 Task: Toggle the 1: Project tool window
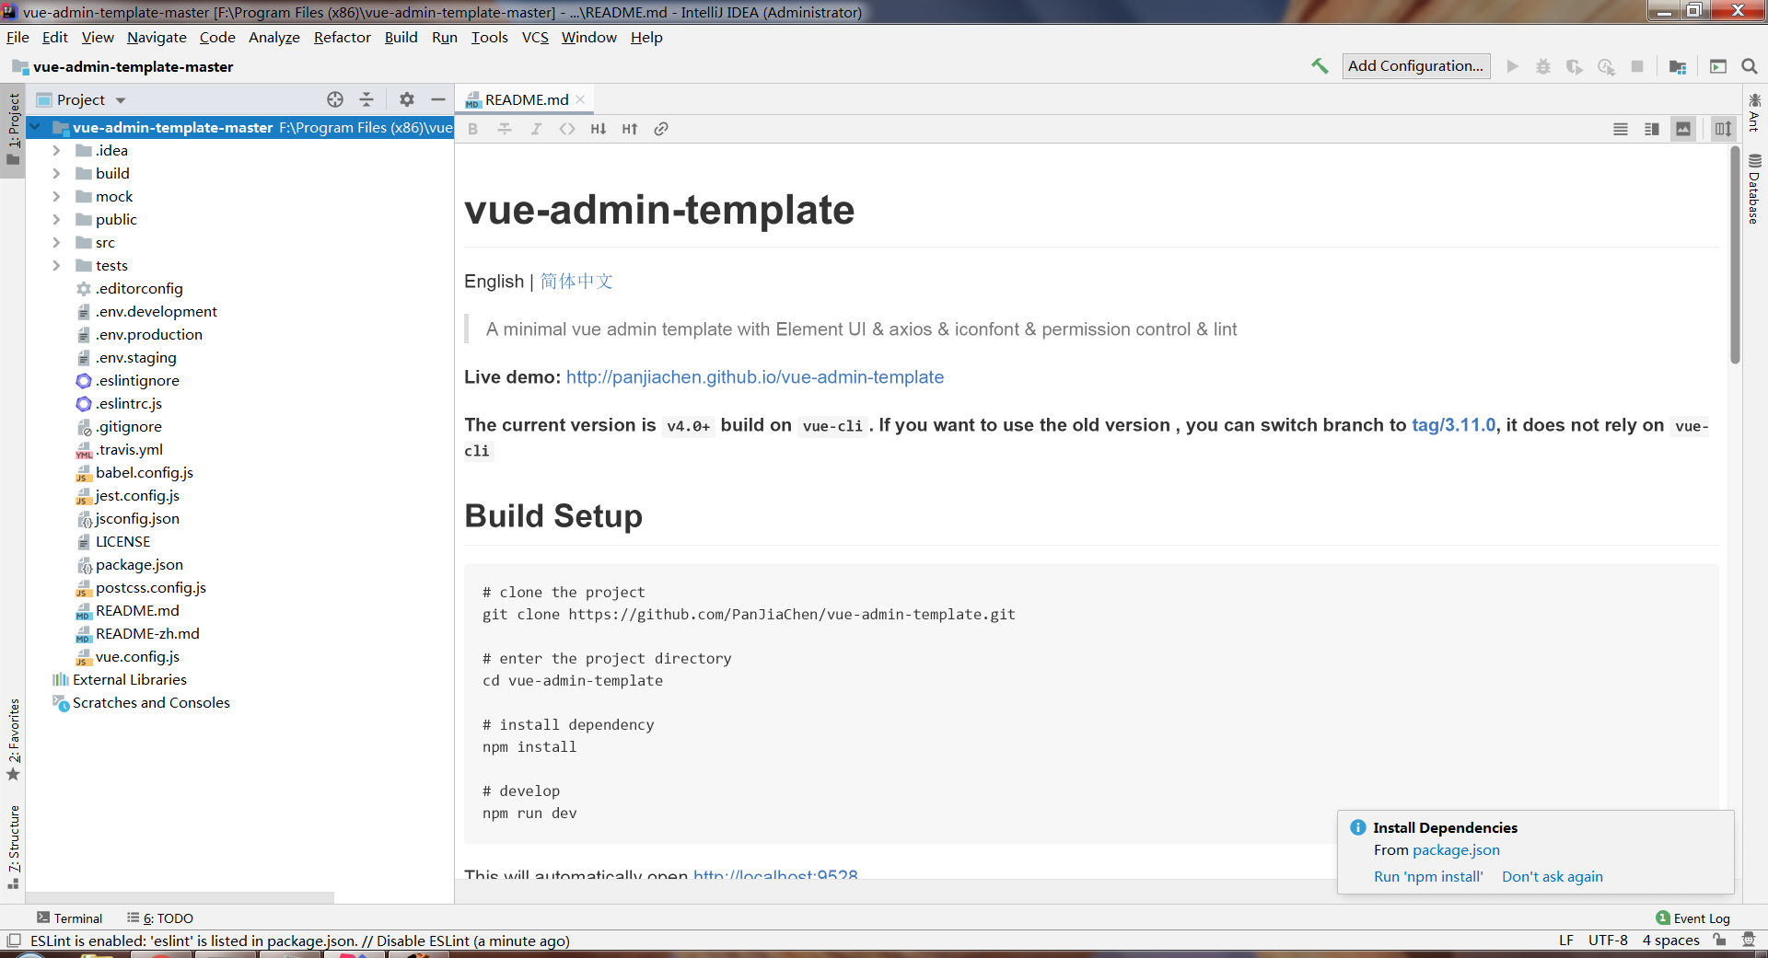point(13,129)
